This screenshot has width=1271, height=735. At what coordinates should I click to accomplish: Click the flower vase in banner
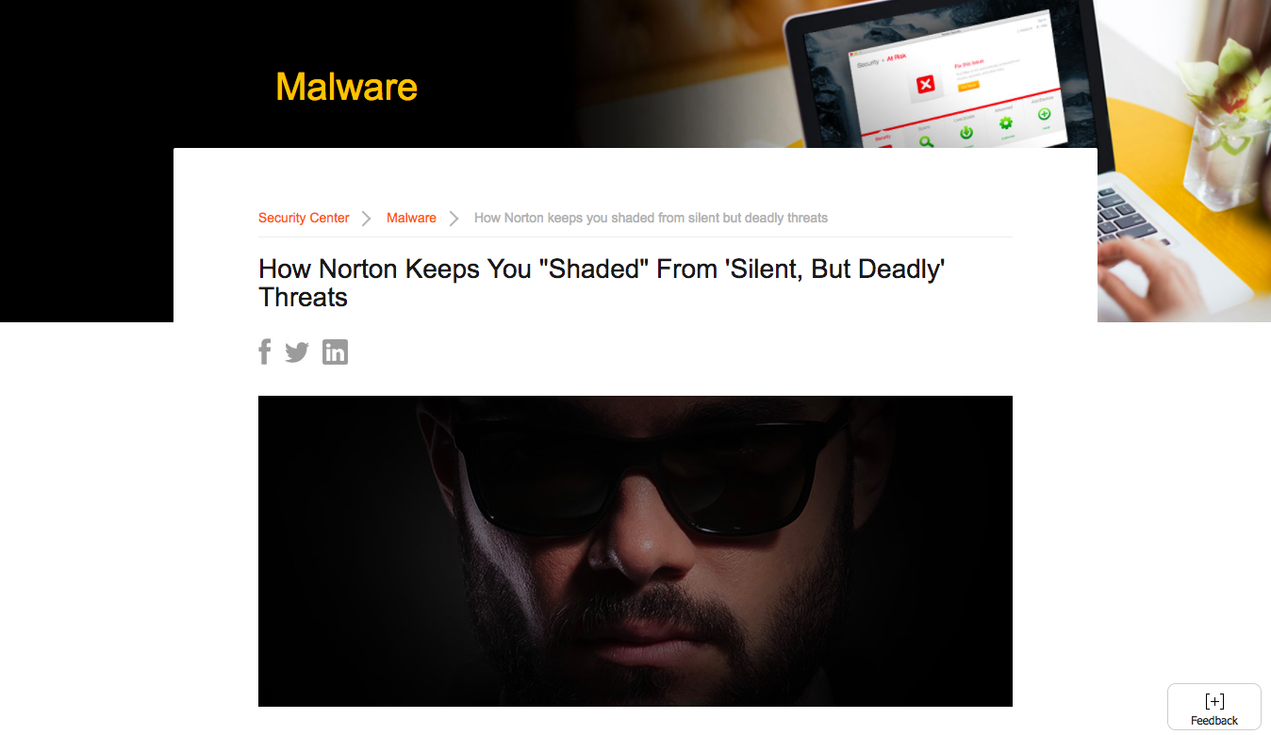click(x=1226, y=122)
